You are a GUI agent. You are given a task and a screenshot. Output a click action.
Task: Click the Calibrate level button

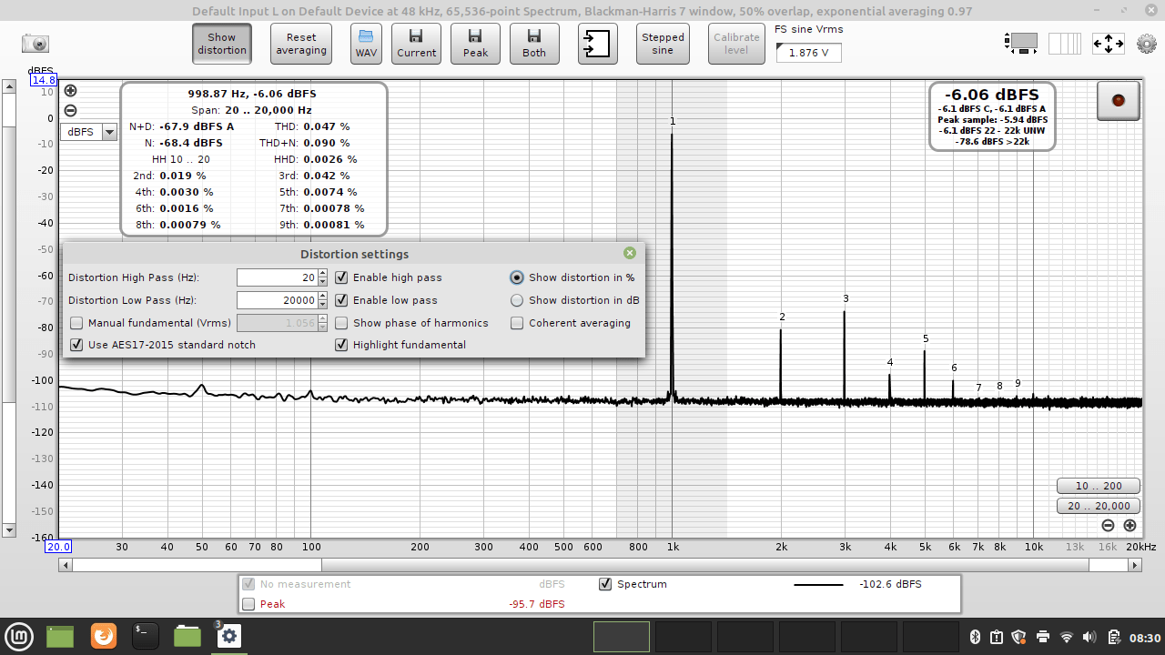click(736, 44)
